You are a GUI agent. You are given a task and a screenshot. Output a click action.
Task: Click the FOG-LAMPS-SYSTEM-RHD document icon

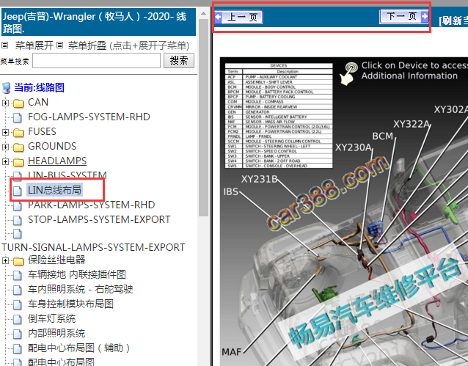click(18, 117)
